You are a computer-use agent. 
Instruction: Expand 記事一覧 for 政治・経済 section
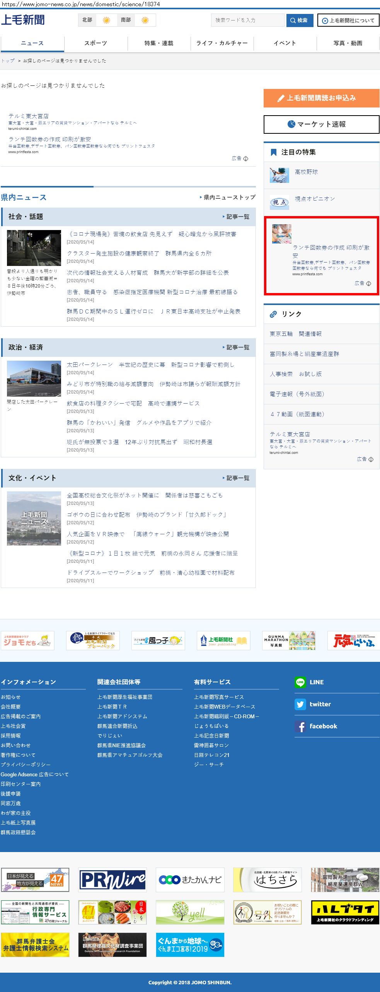[x=236, y=348]
